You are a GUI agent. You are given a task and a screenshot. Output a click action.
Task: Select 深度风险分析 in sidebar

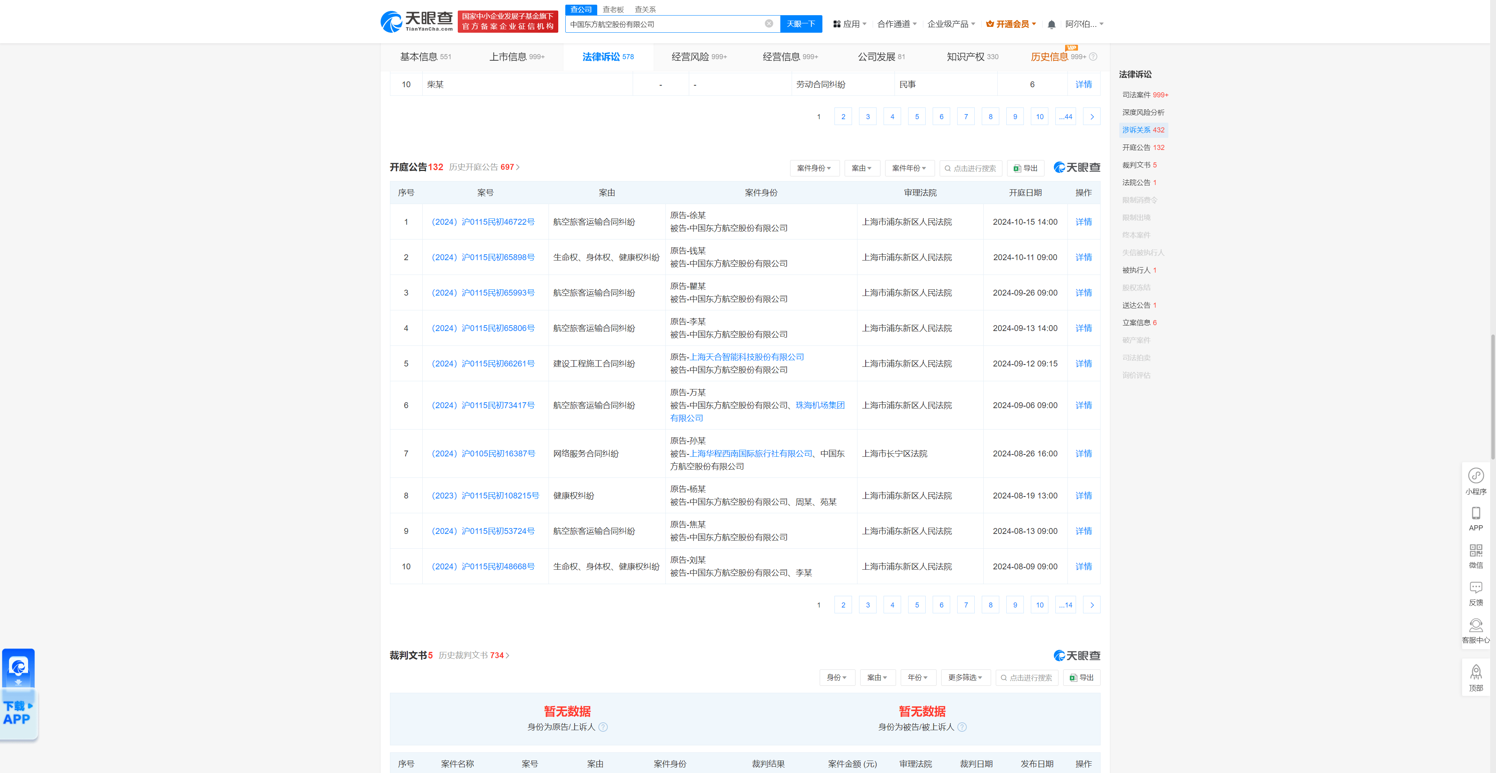coord(1143,112)
